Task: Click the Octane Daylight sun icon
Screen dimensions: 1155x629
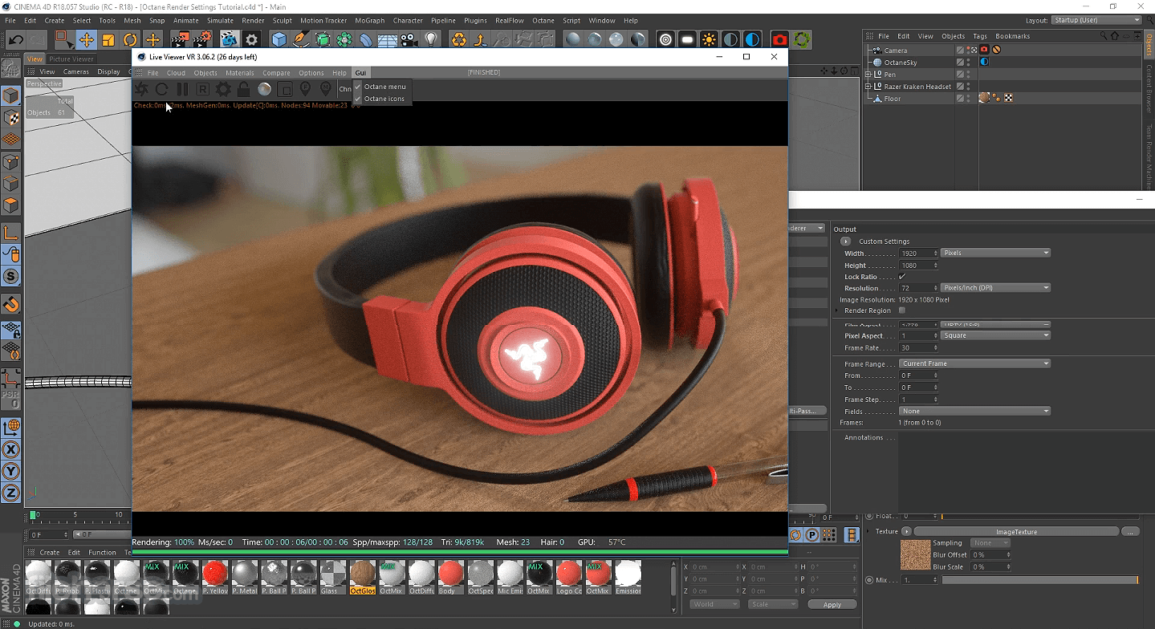Action: coord(709,39)
